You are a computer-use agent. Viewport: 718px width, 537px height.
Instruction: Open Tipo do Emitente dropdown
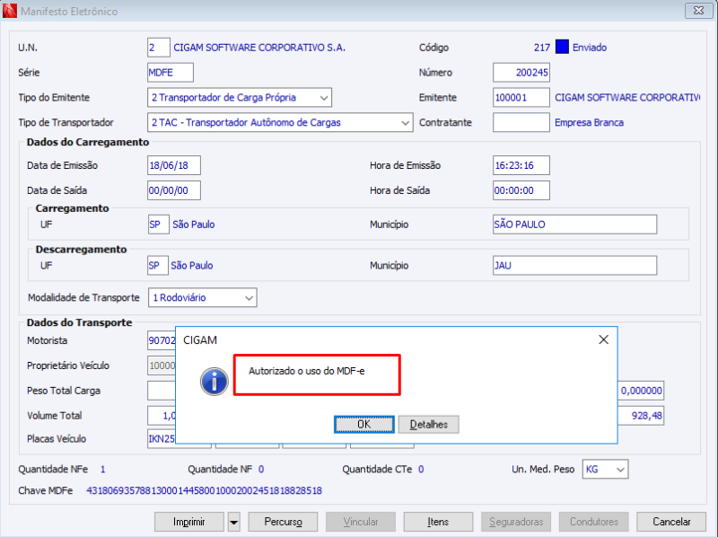324,98
